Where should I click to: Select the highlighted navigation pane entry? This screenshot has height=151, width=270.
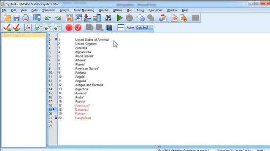[24, 35]
